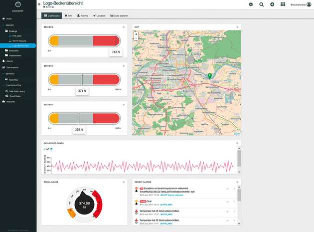Collapse the GROUPS section in the navigator
The image size is (314, 232).
click(x=3, y=25)
